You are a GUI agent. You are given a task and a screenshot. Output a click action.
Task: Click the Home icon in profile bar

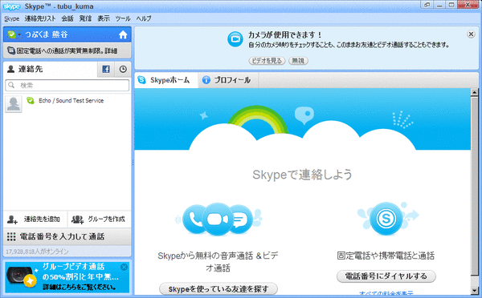click(123, 34)
